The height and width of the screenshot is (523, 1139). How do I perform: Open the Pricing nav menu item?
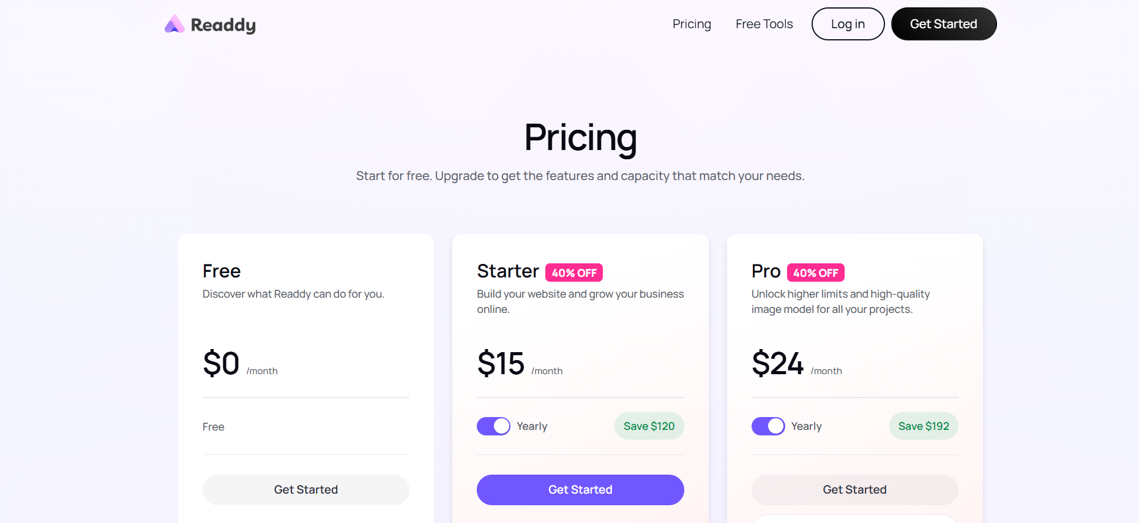point(692,24)
